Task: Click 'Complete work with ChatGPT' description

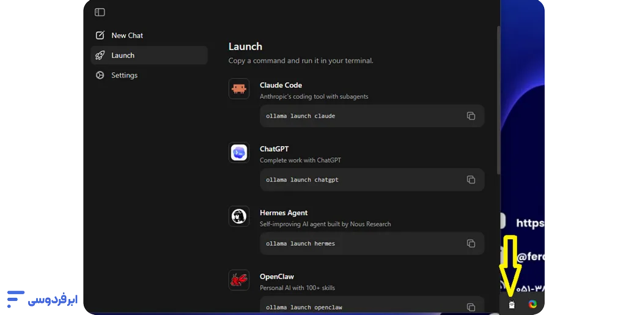Action: [300, 160]
